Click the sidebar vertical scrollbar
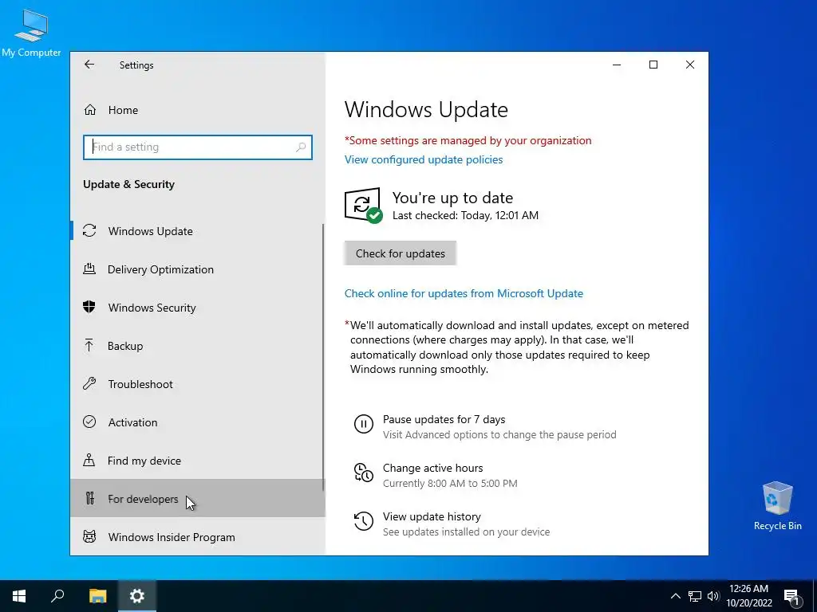The height and width of the screenshot is (612, 817). tap(323, 357)
